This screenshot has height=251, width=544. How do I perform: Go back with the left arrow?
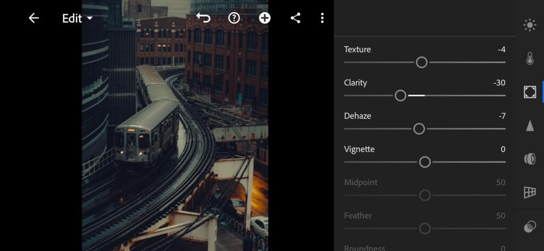pos(33,18)
